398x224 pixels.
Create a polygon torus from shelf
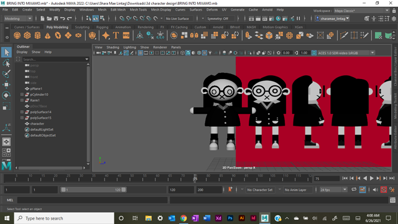click(58, 35)
